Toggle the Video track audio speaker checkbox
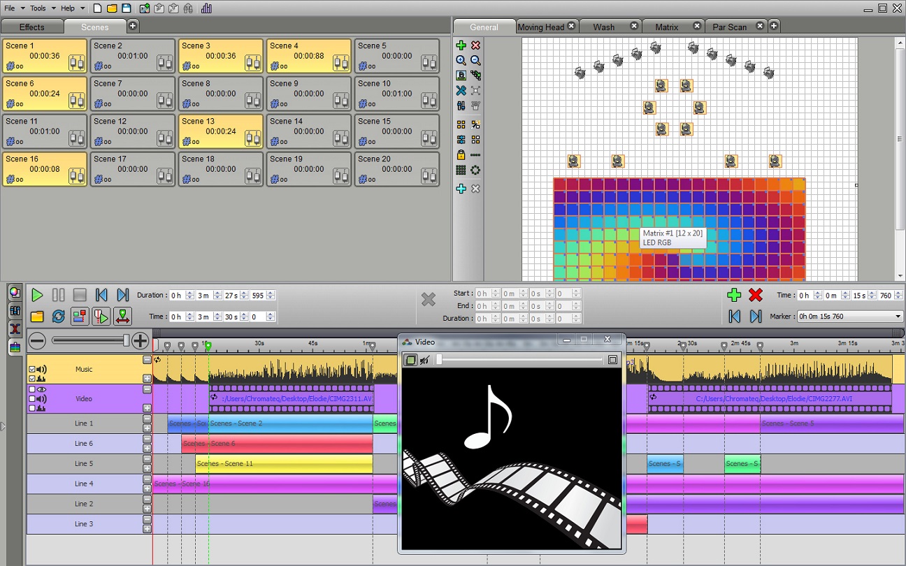906x566 pixels. (32, 399)
